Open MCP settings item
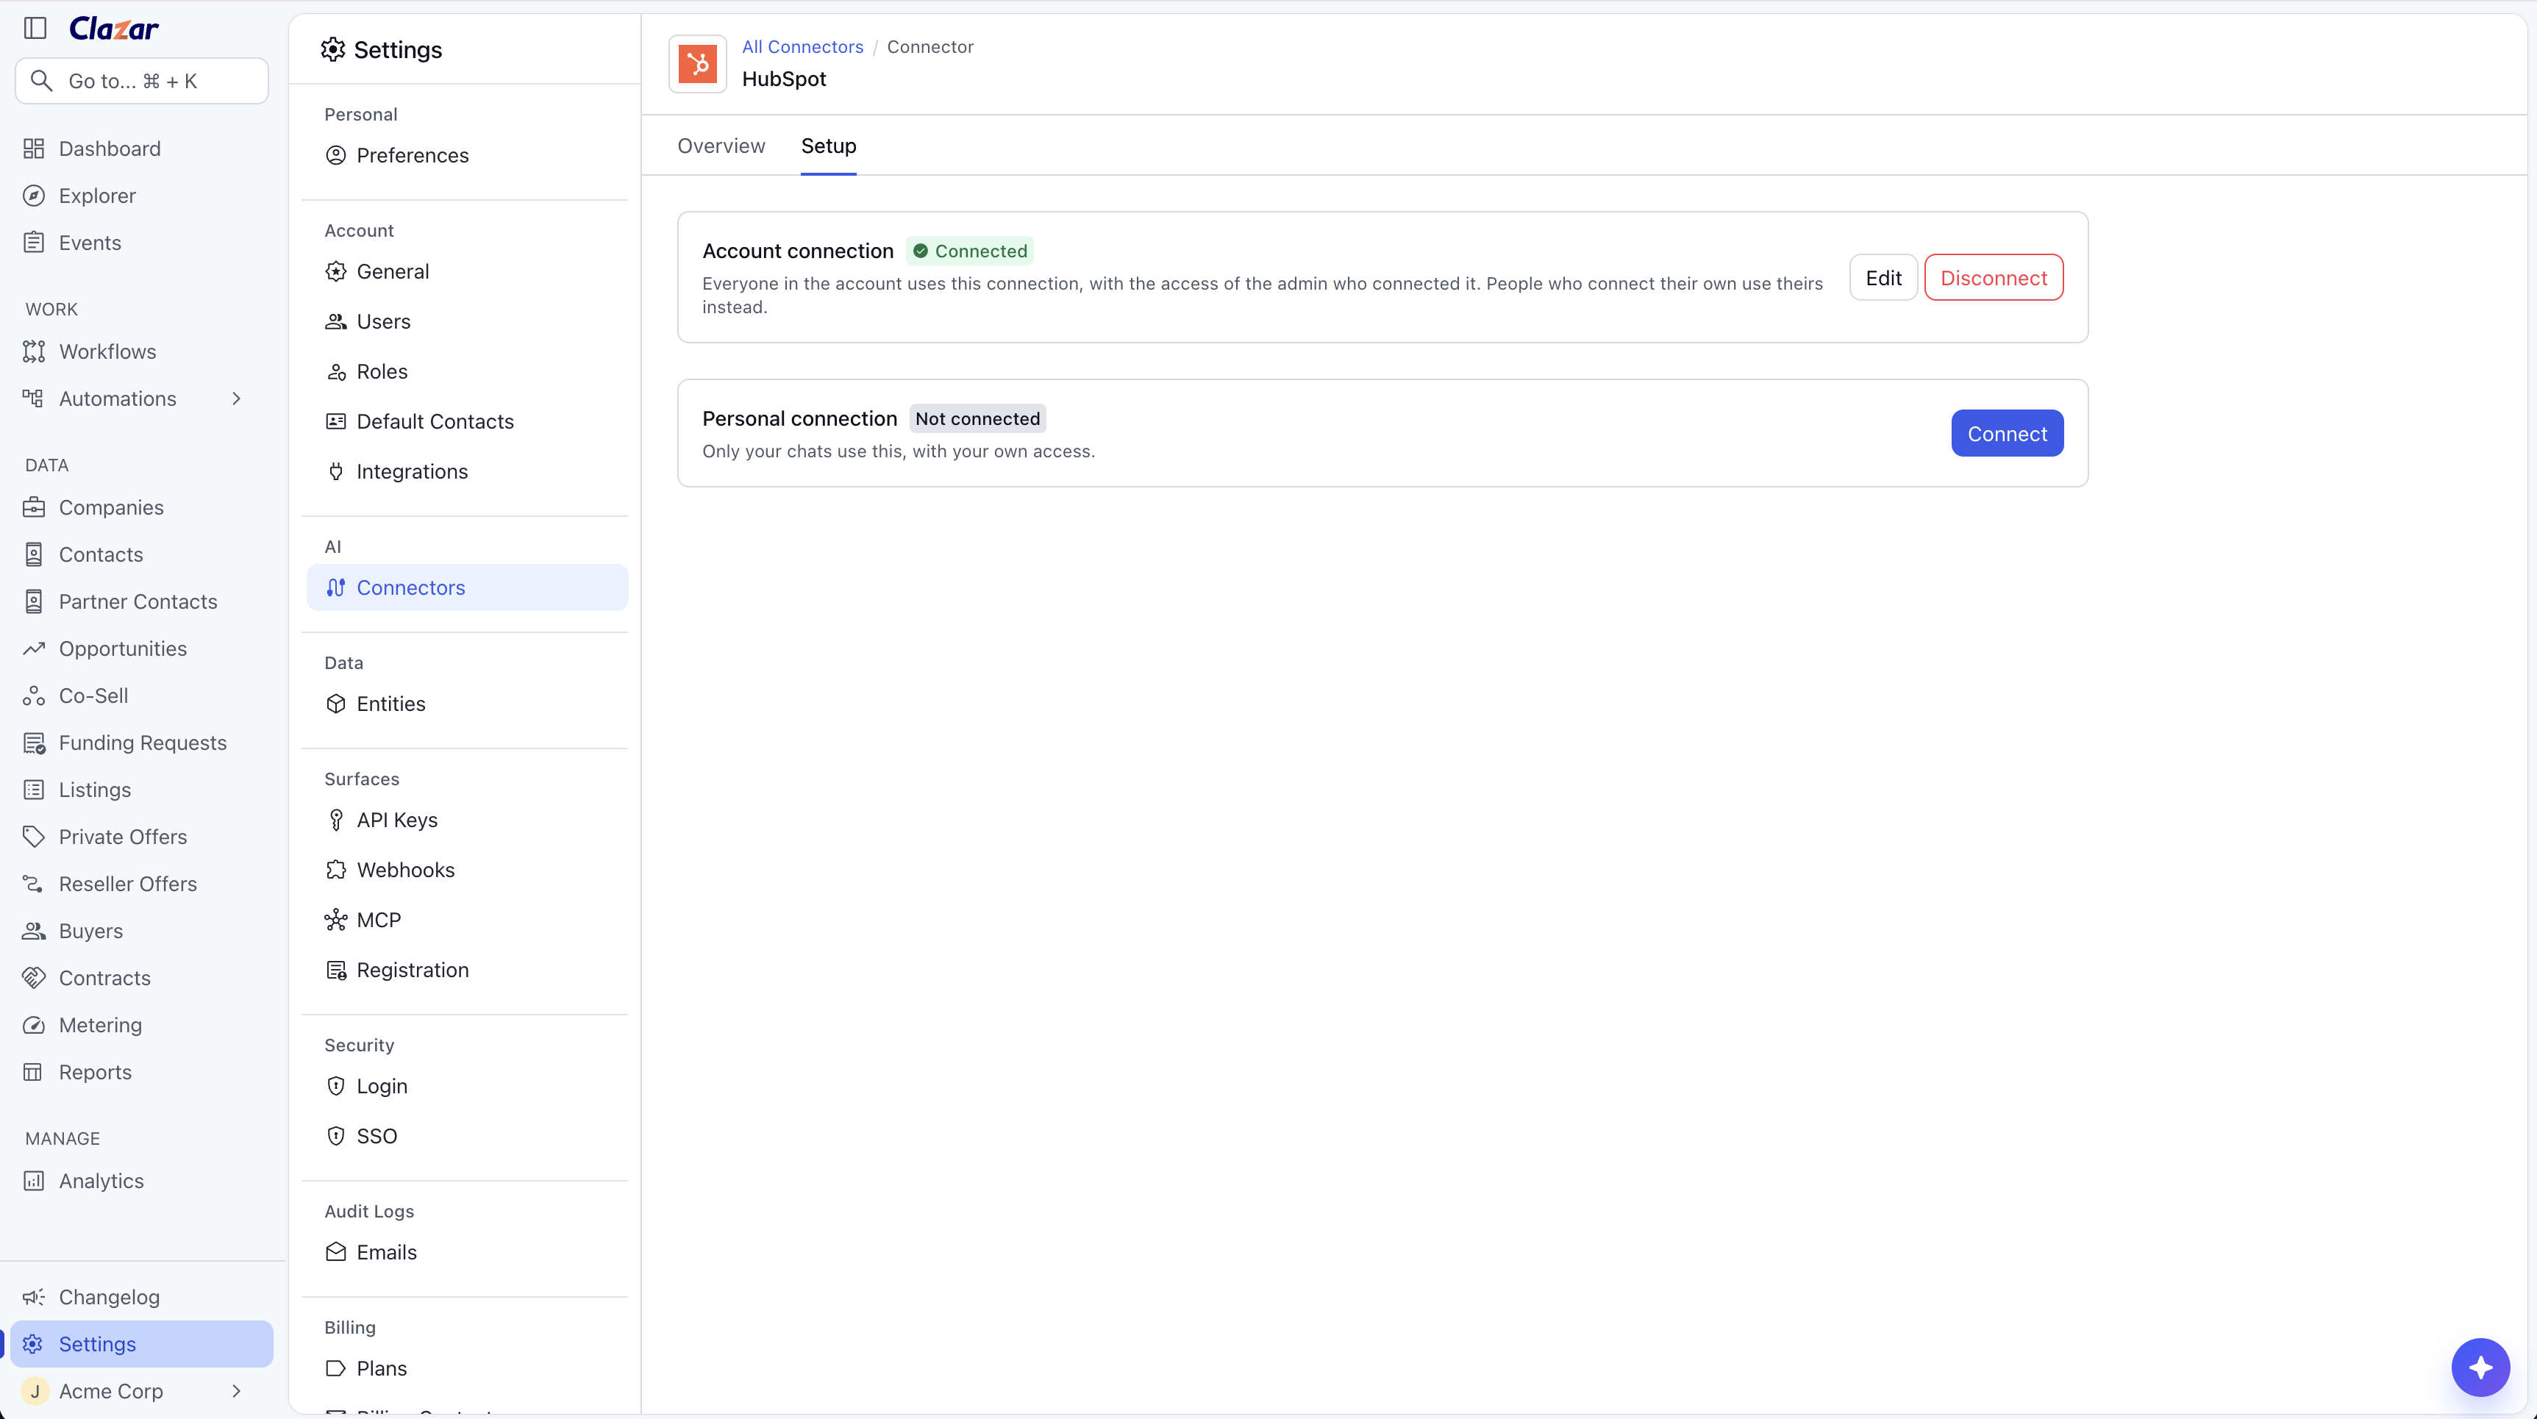 point(378,920)
